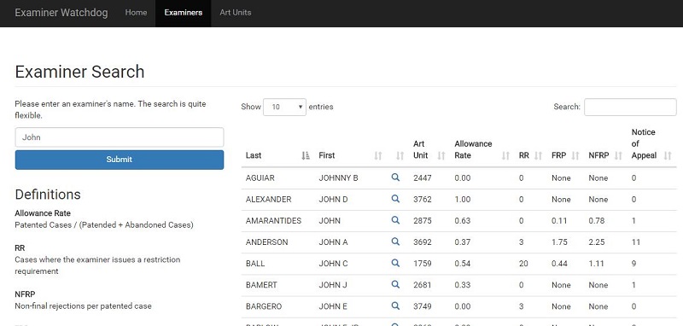Click BARGERO last name cell
The image size is (683, 326).
tap(264, 306)
